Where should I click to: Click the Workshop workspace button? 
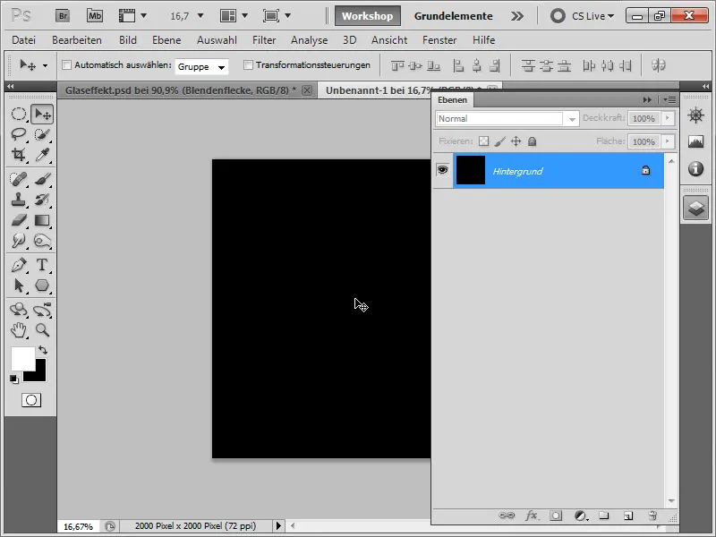tap(367, 15)
